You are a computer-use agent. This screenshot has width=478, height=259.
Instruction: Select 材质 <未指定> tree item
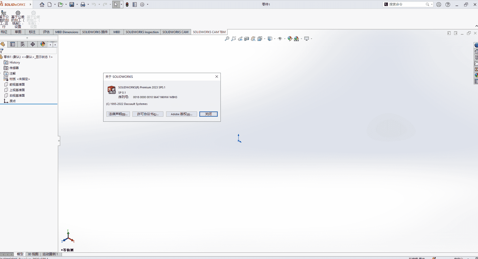point(20,79)
